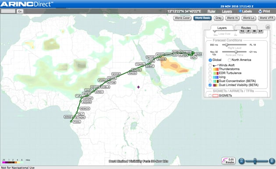Open the Edit Route tool
Viewport: 276px width, 169px height.
pyautogui.click(x=228, y=161)
